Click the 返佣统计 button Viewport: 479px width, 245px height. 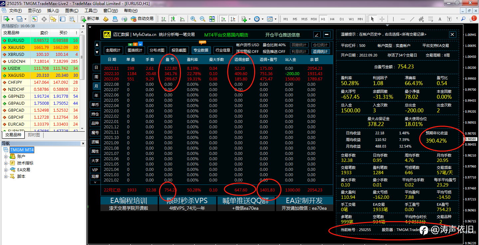[x=320, y=52]
